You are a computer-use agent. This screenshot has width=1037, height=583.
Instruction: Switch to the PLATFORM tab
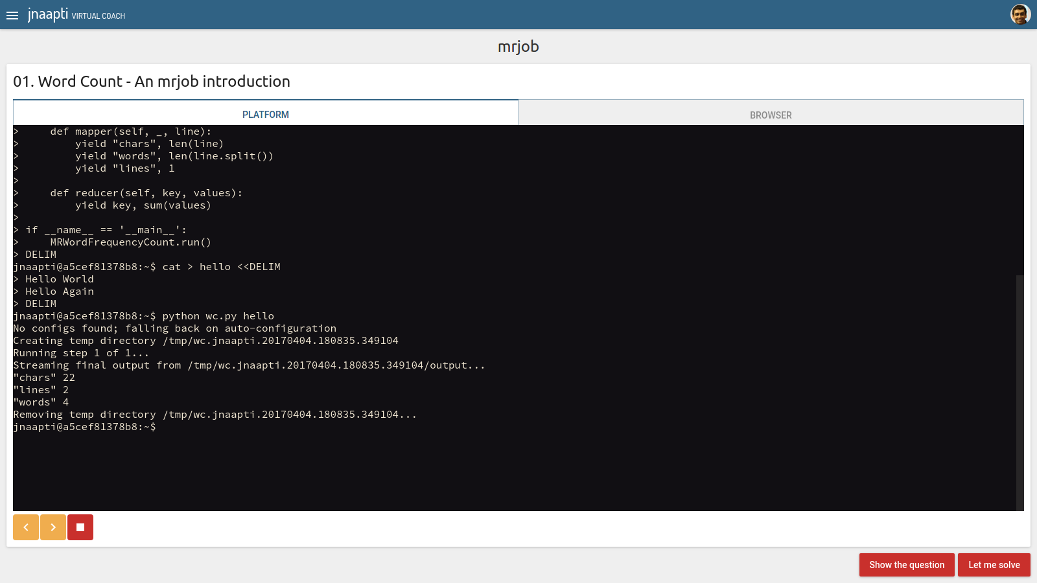266,114
